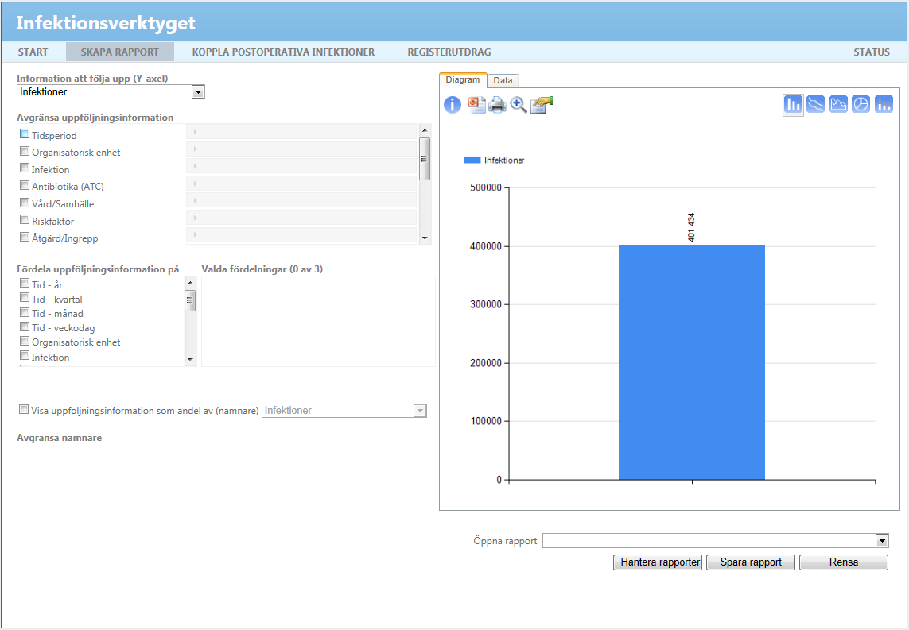Check the Tidsperiod filter checkbox
The image size is (909, 630).
(25, 134)
